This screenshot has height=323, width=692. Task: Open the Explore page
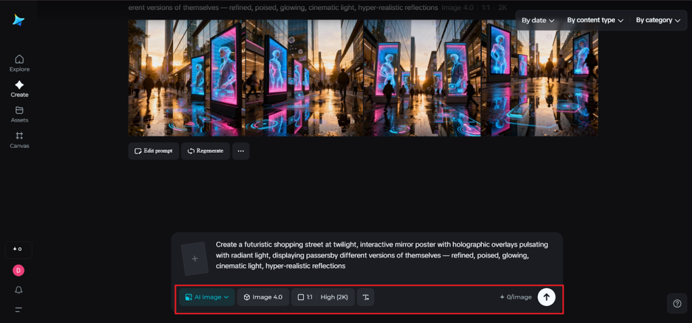(x=19, y=63)
